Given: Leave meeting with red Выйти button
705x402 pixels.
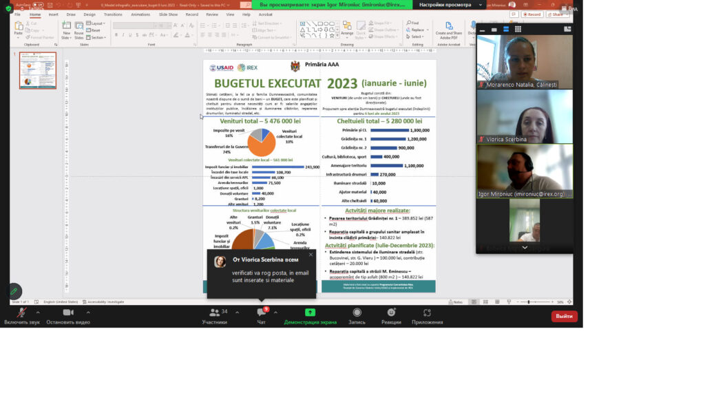Looking at the screenshot, I should (564, 316).
